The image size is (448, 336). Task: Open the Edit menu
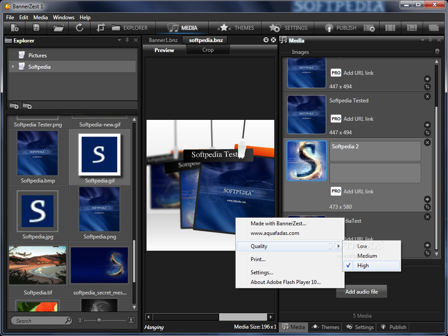pos(24,17)
